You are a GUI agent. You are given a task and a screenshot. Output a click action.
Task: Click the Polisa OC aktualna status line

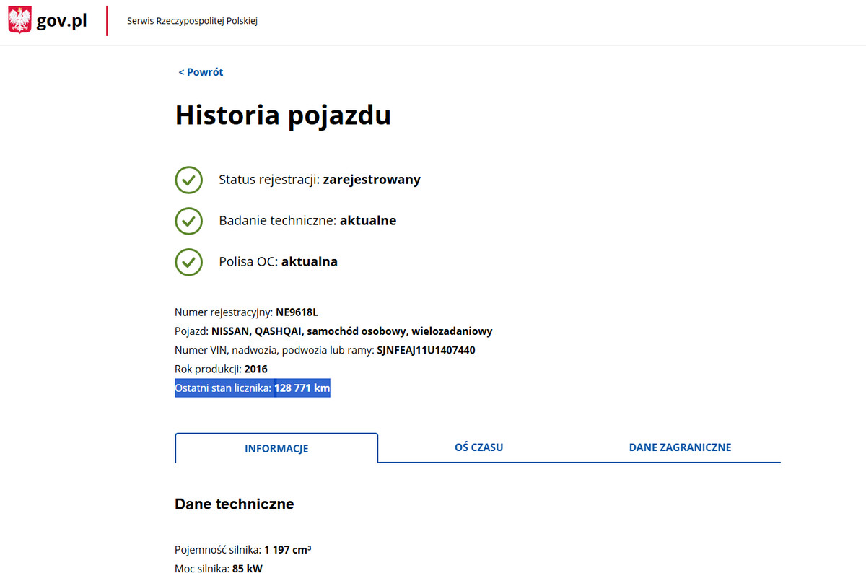point(278,262)
